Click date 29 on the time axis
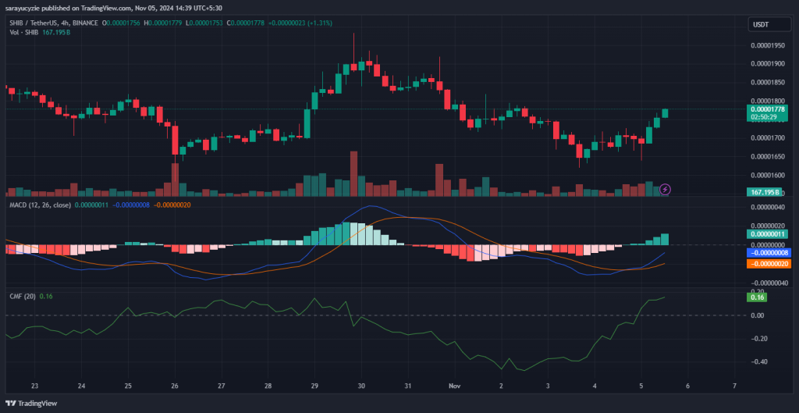The height and width of the screenshot is (413, 799). point(314,386)
